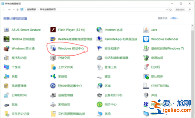Click the control panel icon in address bar
Image resolution: width=195 pixels, height=118 pixels.
tap(22, 10)
